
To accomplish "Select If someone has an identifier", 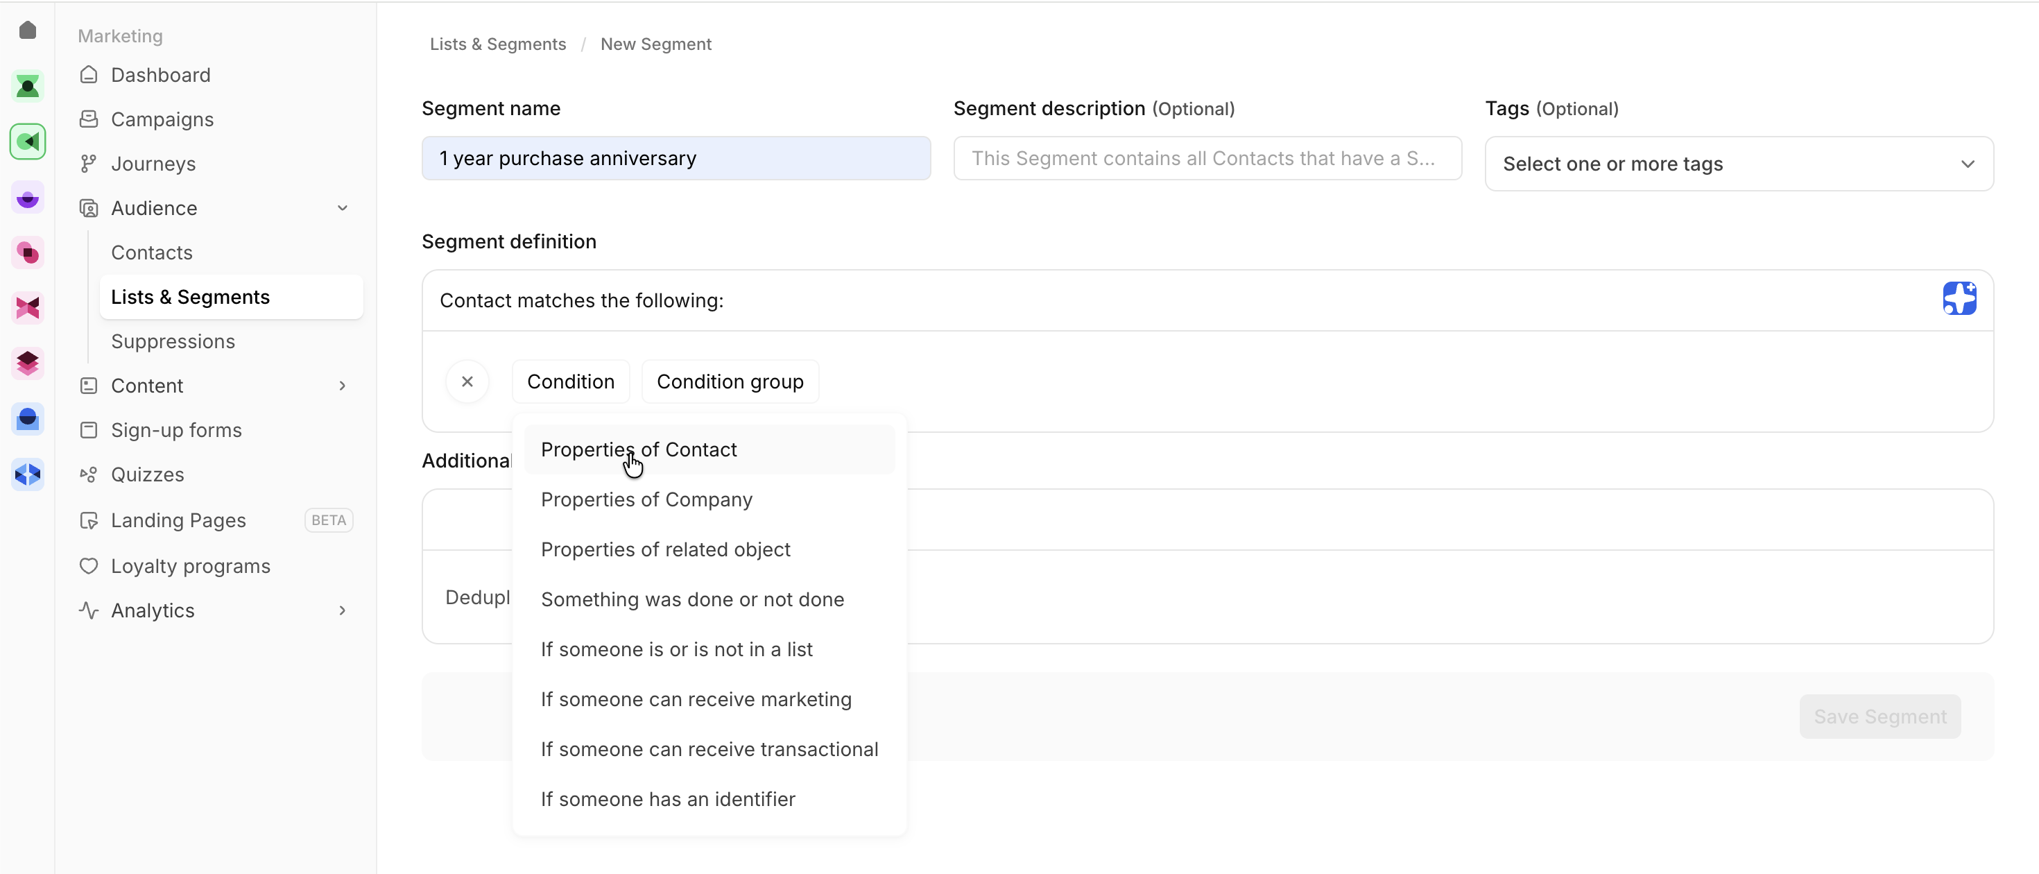I will point(667,799).
